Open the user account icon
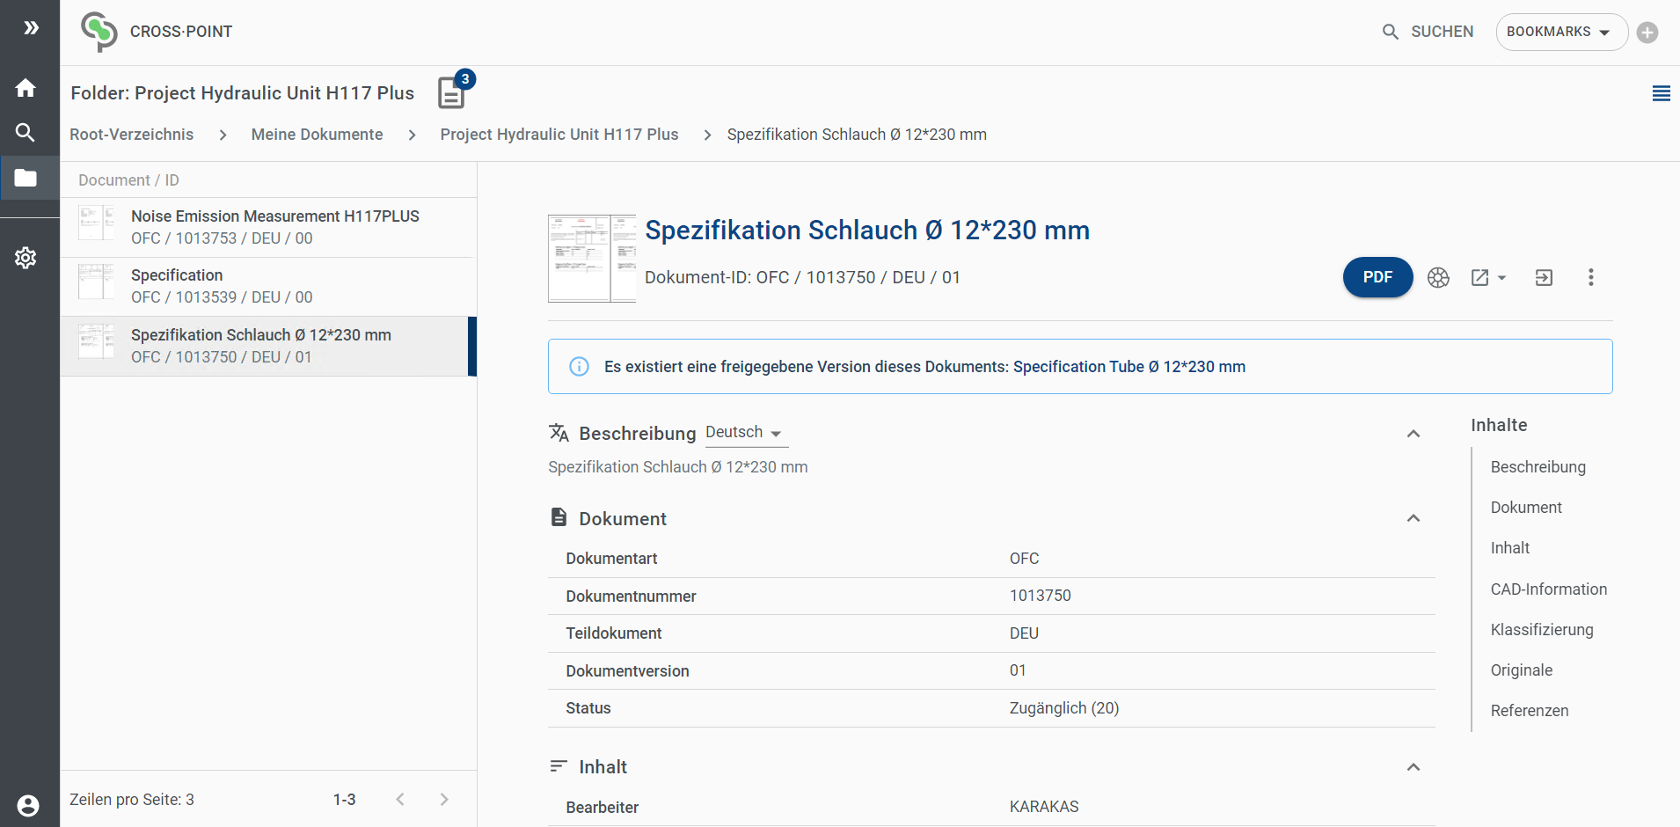The height and width of the screenshot is (827, 1680). tap(28, 805)
